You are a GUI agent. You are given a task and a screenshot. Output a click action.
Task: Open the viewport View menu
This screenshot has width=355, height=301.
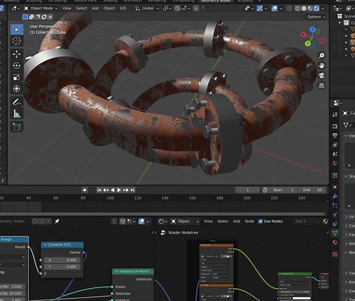point(67,8)
